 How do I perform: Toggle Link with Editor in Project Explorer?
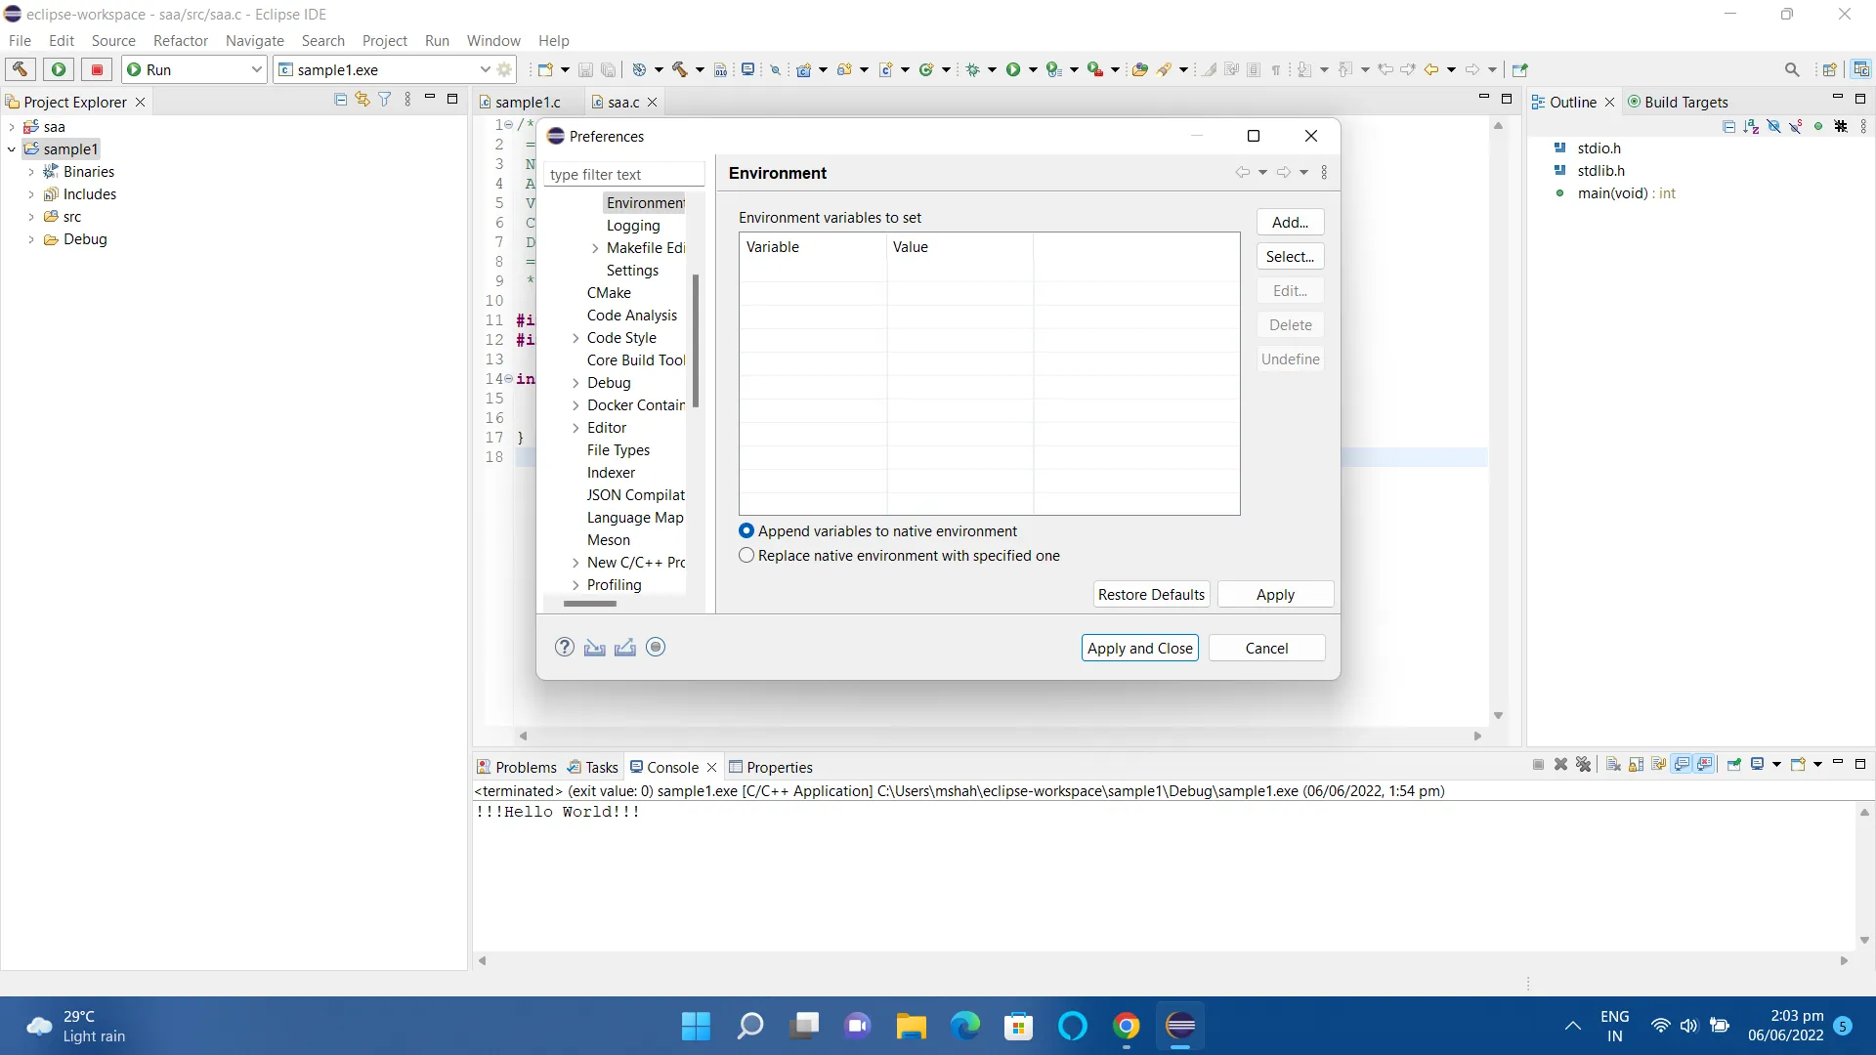coord(362,100)
